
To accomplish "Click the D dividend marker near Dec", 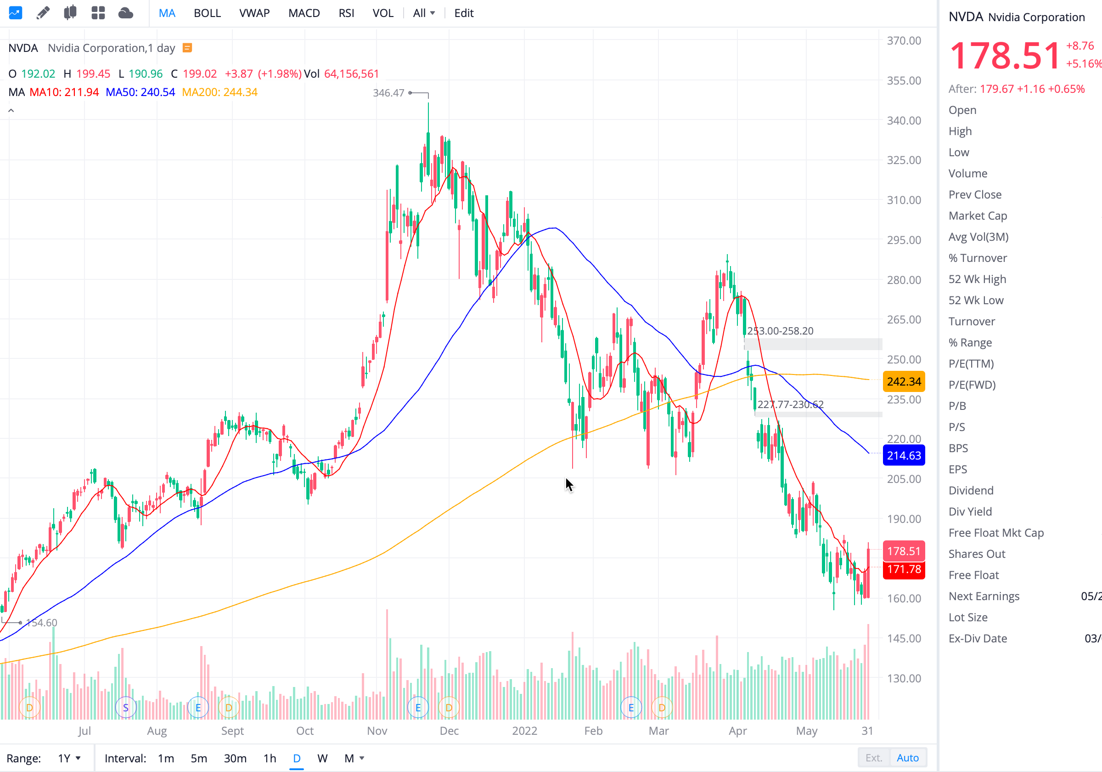I will coord(449,708).
